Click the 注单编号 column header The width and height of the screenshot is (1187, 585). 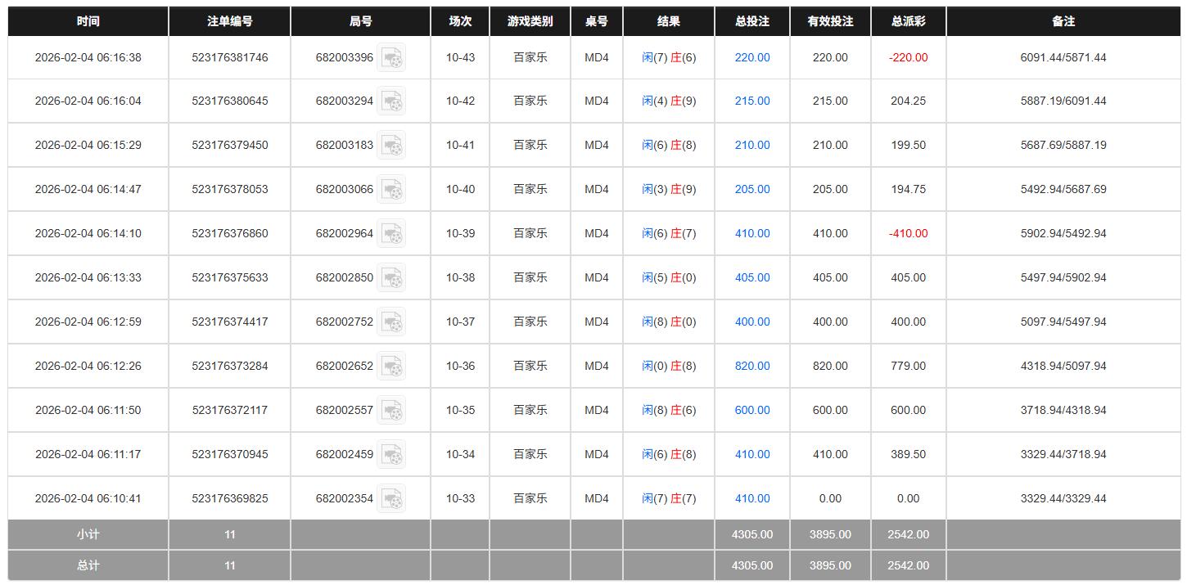[x=229, y=21]
